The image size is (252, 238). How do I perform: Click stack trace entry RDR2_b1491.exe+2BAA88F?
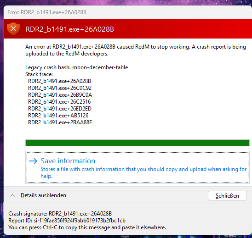pyautogui.click(x=60, y=122)
